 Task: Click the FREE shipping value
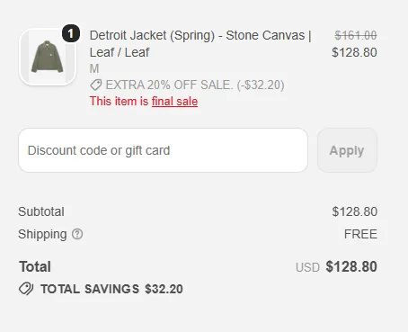pyautogui.click(x=360, y=234)
